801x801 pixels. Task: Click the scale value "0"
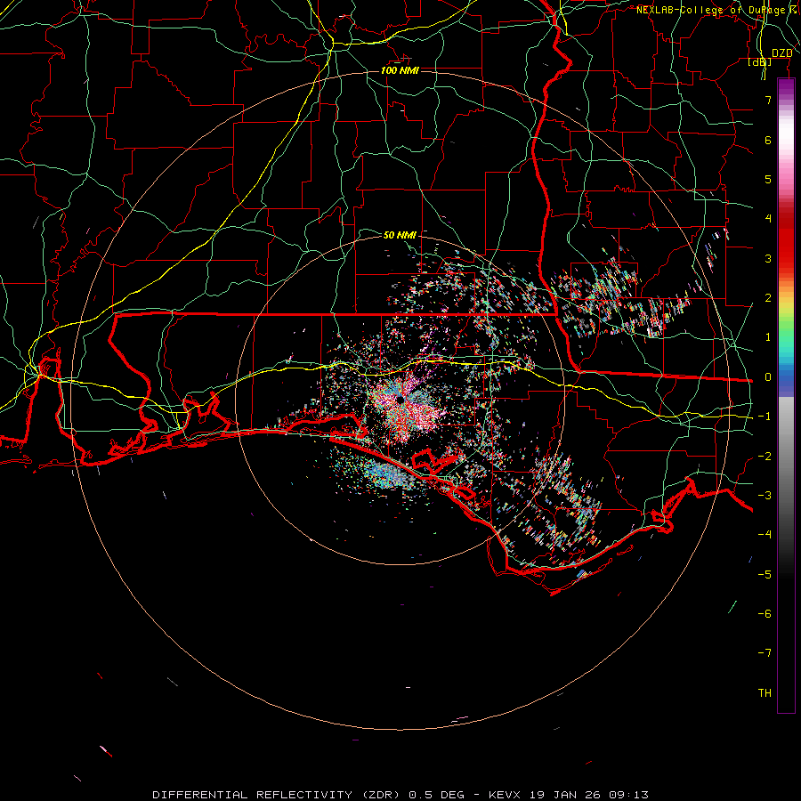point(768,377)
